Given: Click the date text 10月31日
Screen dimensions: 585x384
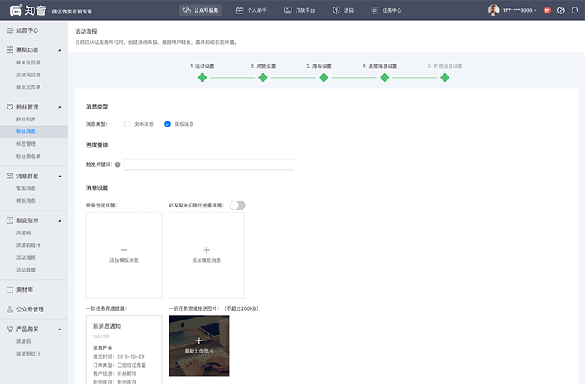Looking at the screenshot, I should tap(101, 336).
